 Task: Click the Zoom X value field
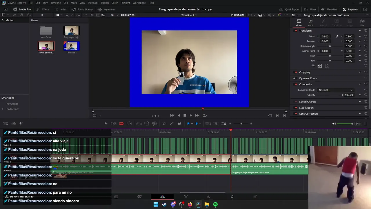[x=325, y=37]
